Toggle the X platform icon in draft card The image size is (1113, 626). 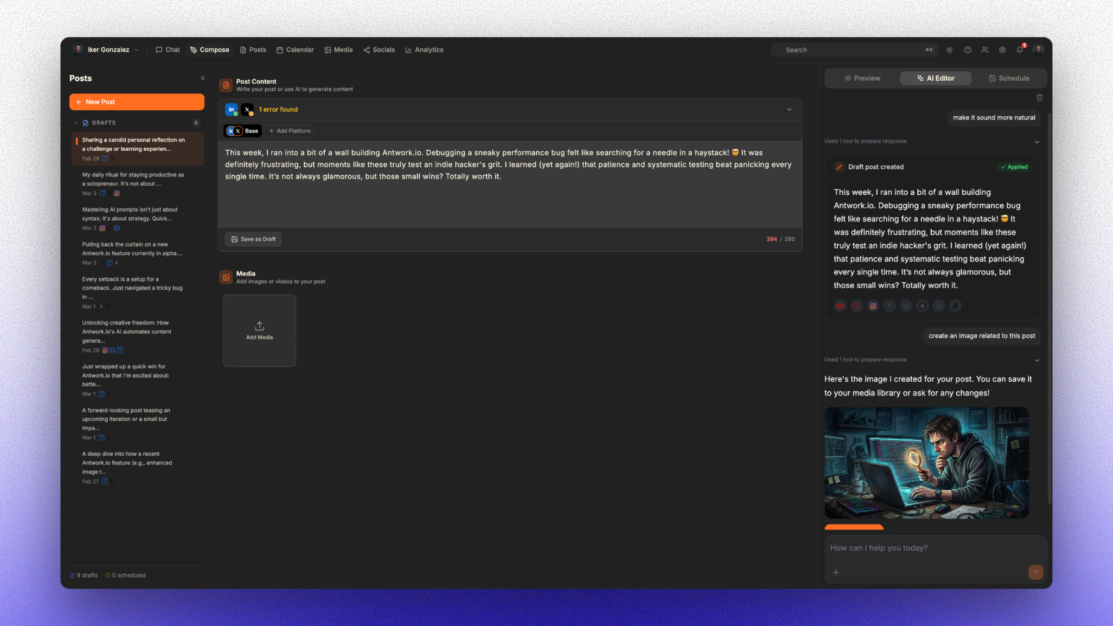(x=906, y=306)
